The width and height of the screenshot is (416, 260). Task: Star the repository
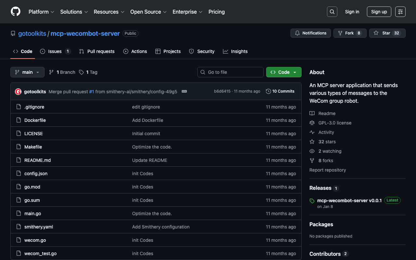click(387, 33)
